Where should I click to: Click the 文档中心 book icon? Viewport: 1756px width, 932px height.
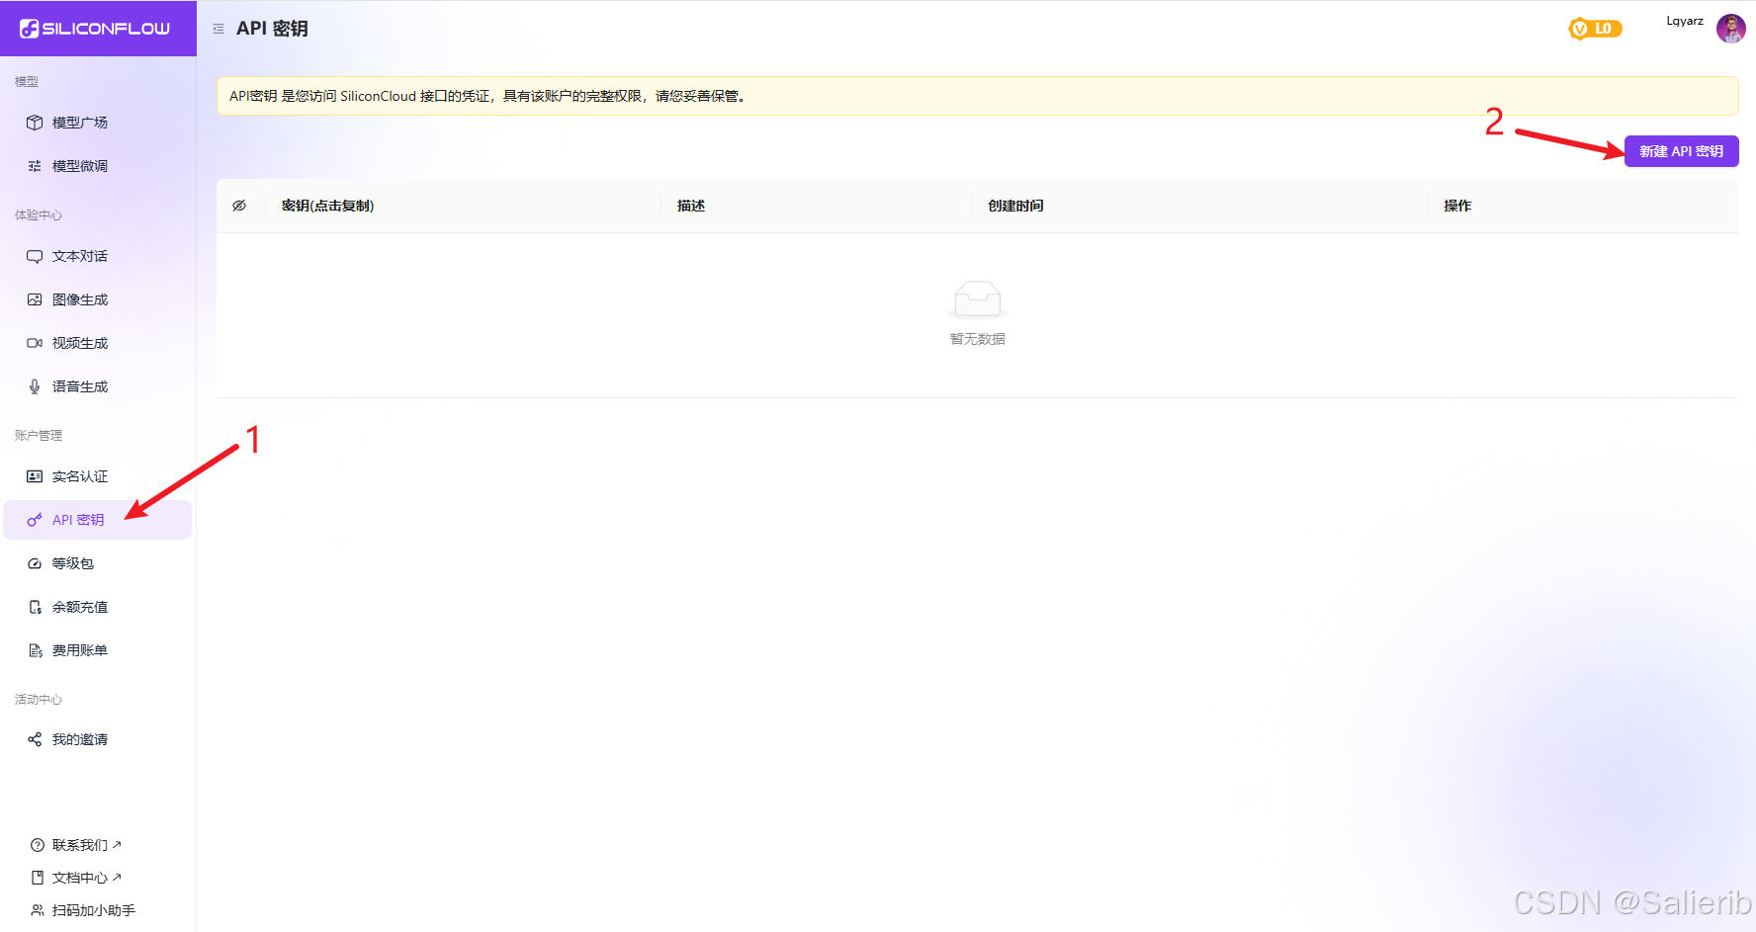[38, 878]
